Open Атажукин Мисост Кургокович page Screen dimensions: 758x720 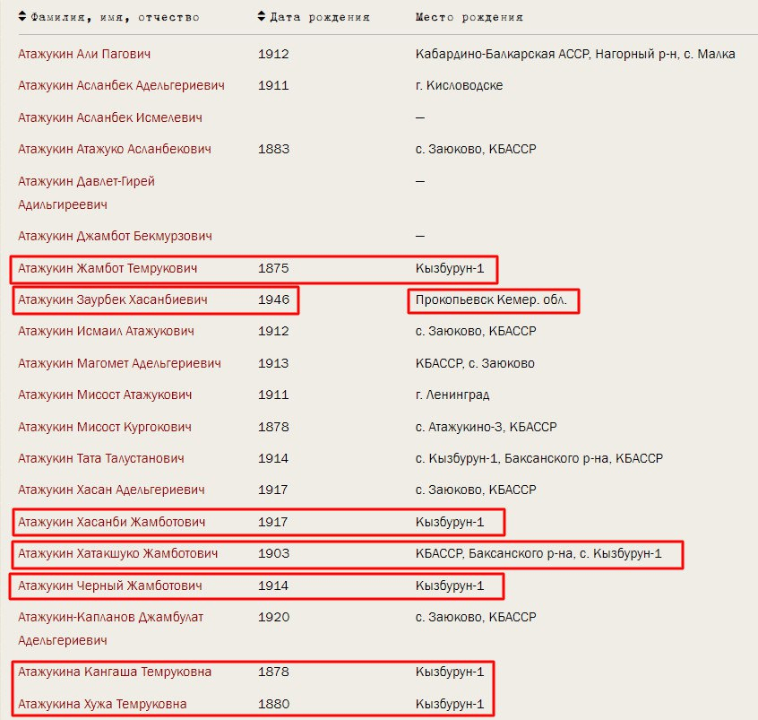(104, 427)
